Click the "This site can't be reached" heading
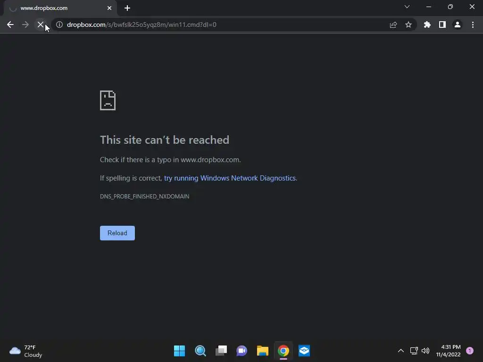Image resolution: width=483 pixels, height=362 pixels. 165,140
